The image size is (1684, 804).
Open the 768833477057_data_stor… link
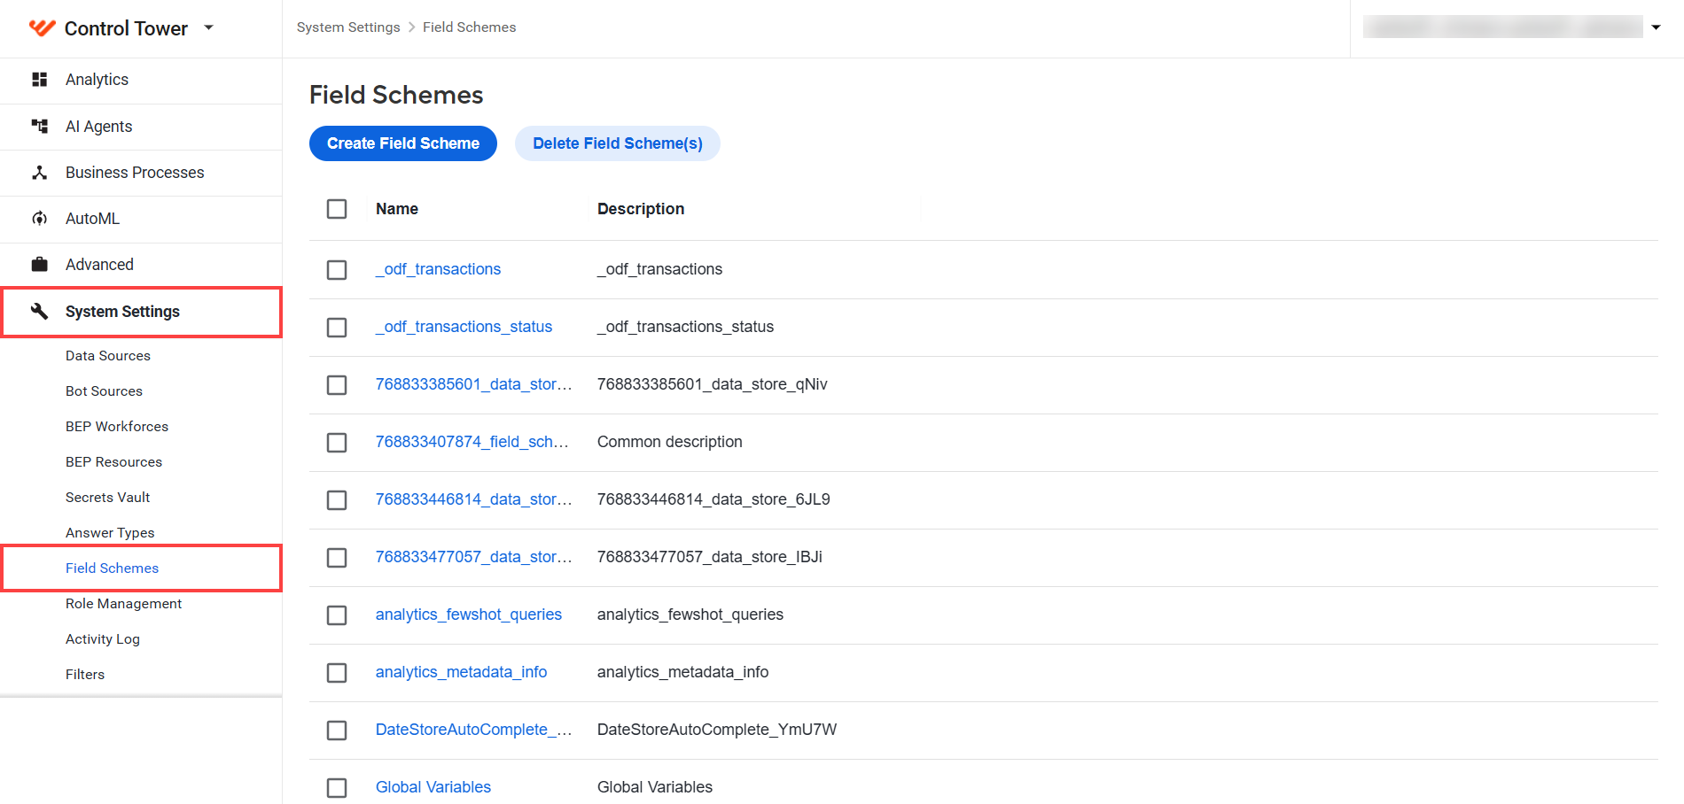point(474,557)
